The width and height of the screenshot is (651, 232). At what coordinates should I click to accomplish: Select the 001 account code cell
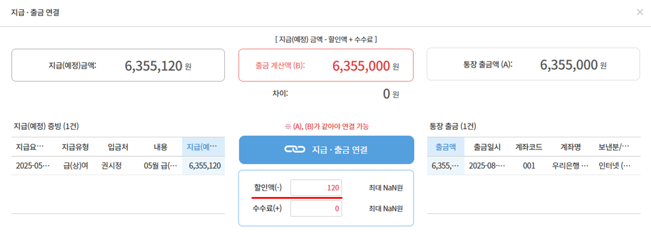(529, 166)
